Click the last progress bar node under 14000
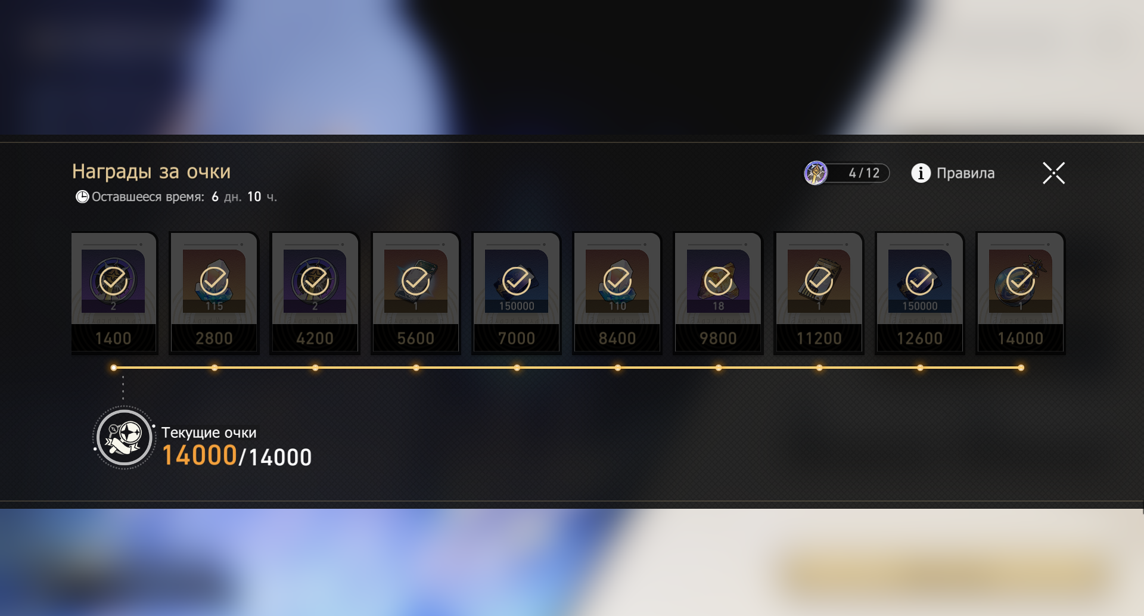Screen dimensions: 1144x616 coord(1021,368)
